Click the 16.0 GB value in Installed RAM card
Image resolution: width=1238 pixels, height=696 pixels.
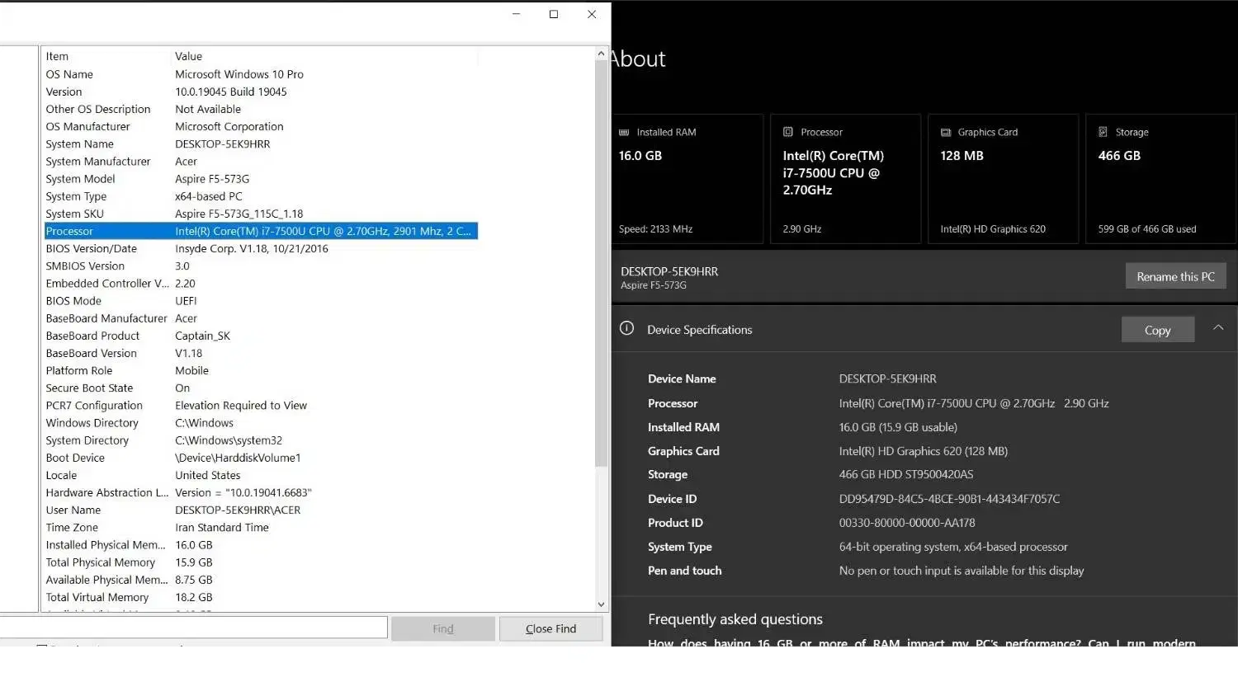[640, 156]
